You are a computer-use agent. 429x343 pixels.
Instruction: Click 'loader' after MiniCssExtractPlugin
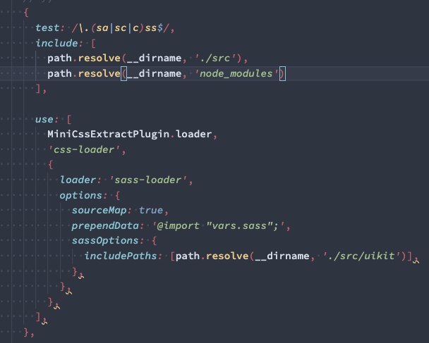(x=194, y=134)
